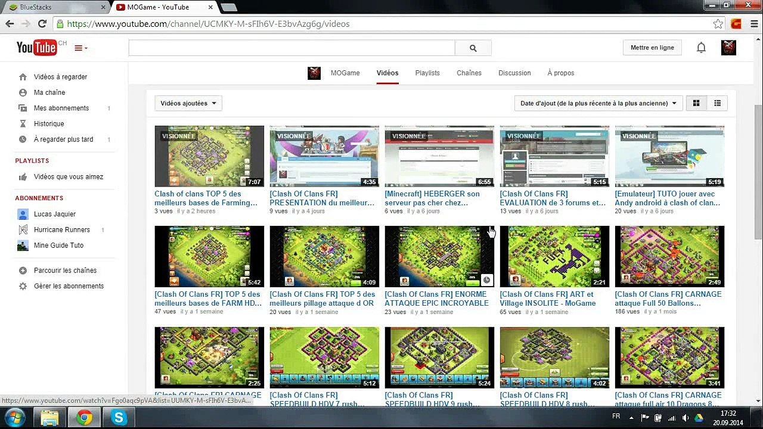The image size is (763, 429).
Task: Open File Explorer from the taskbar
Action: [x=50, y=418]
